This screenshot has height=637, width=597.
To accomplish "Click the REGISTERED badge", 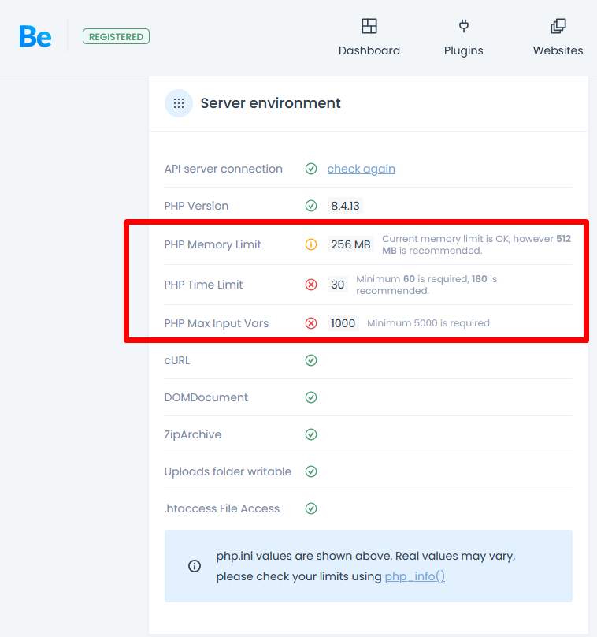I will point(116,36).
